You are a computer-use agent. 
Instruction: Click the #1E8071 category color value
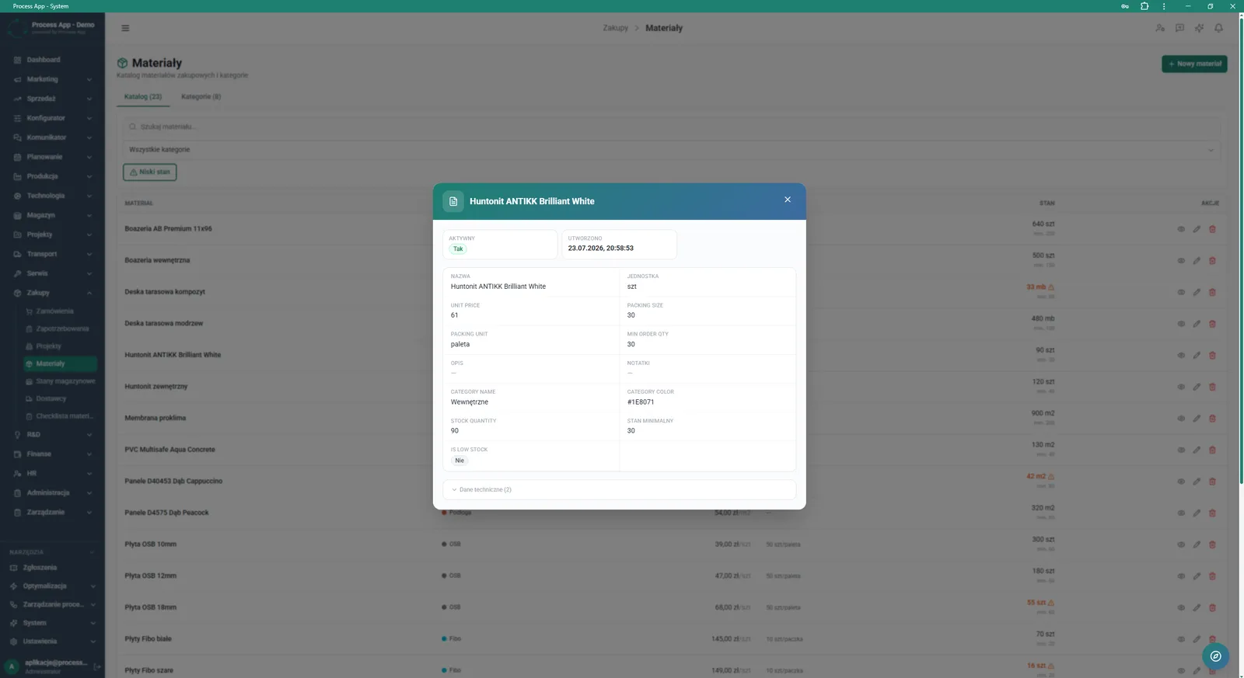[x=641, y=402]
